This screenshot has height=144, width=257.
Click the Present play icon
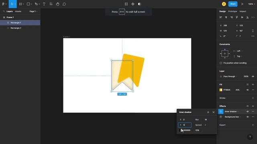(x=242, y=4)
